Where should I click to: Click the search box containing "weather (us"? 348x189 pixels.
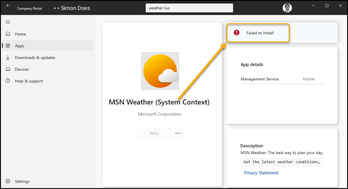pos(189,8)
